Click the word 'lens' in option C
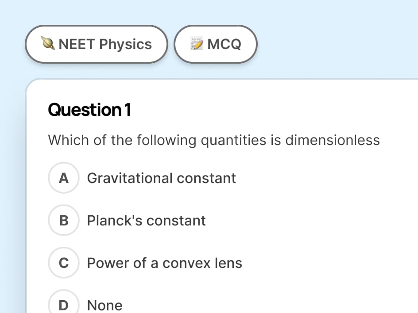This screenshot has height=313, width=418. [x=228, y=263]
